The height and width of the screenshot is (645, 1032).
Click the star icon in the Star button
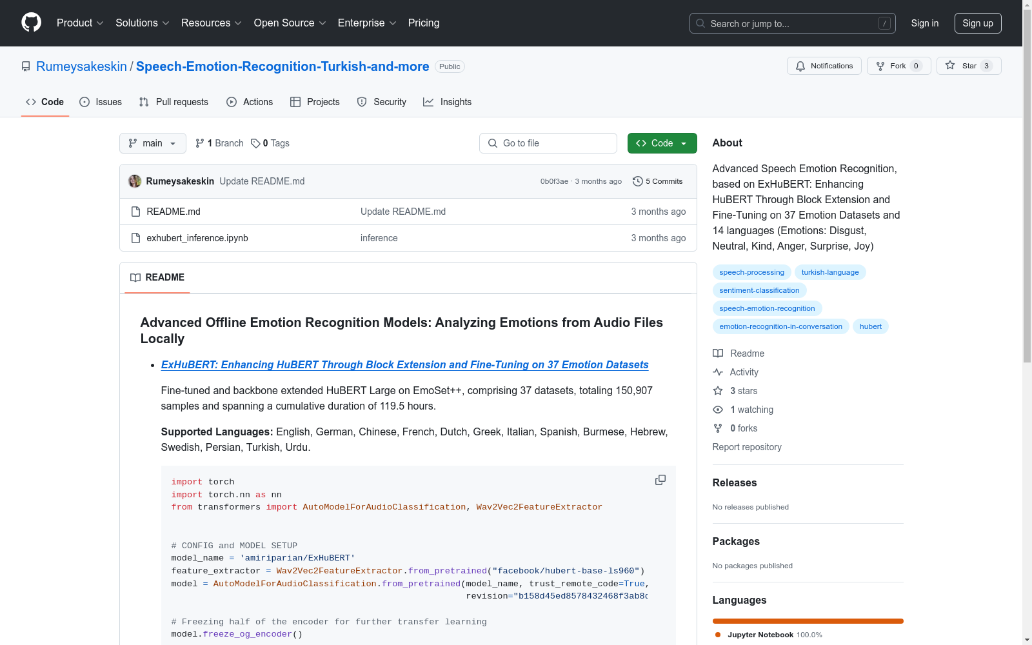950,65
